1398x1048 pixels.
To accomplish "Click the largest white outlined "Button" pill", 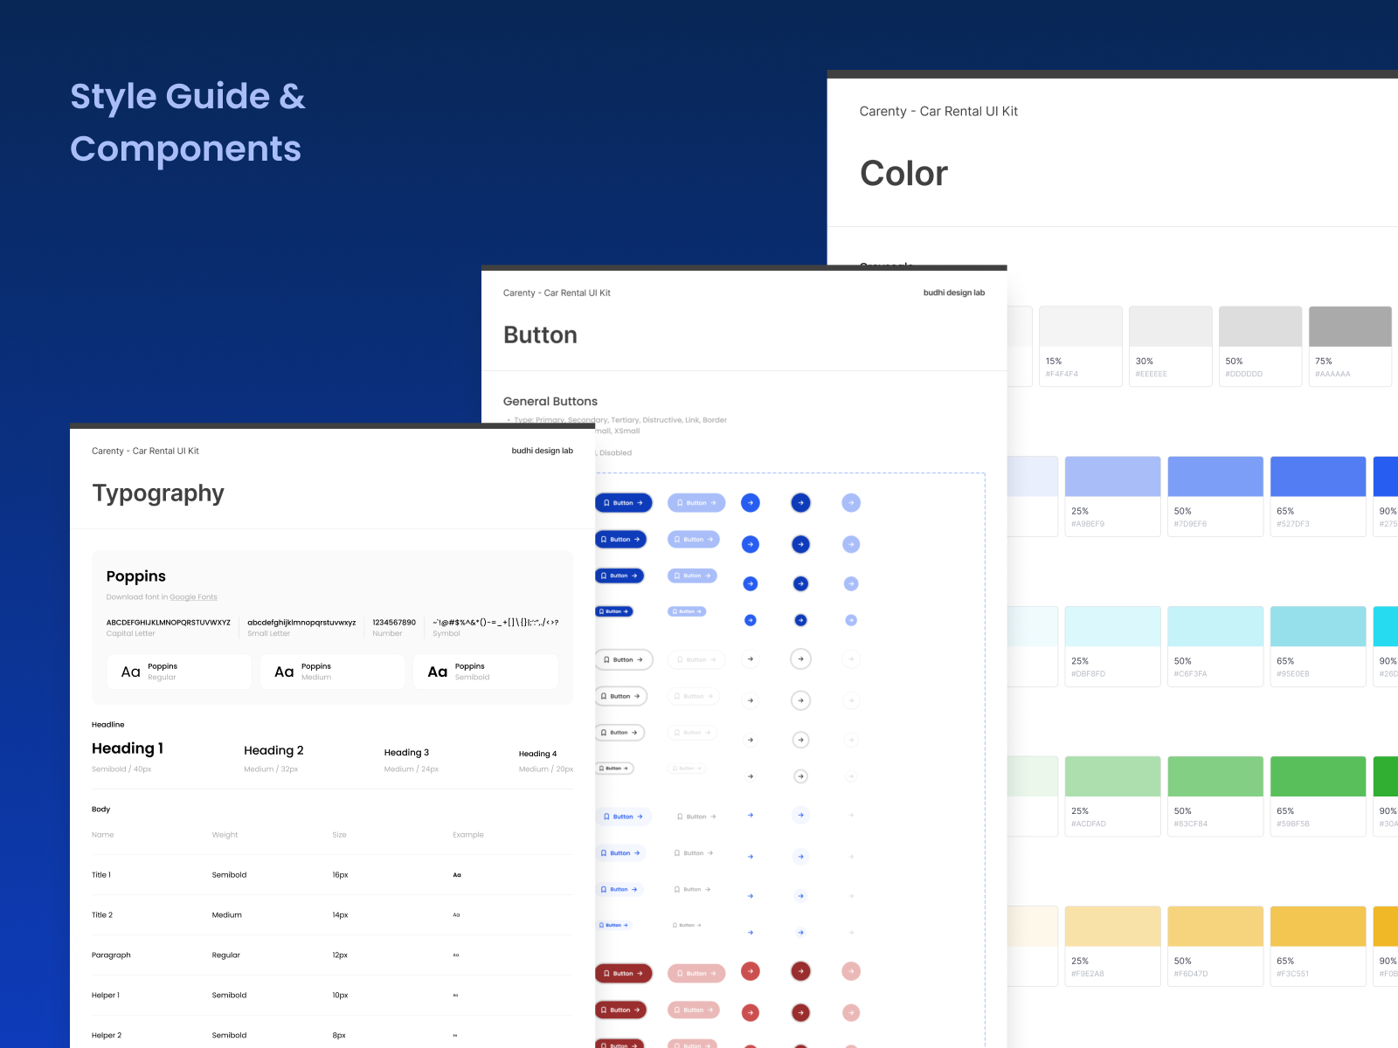I will tap(624, 659).
